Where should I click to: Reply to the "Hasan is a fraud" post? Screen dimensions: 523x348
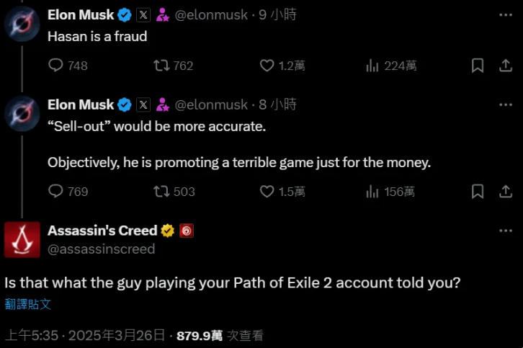click(56, 66)
